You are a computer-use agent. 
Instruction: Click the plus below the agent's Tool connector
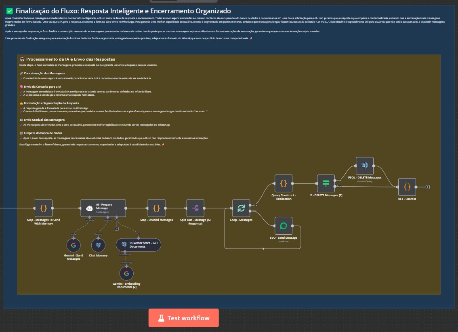(x=117, y=229)
